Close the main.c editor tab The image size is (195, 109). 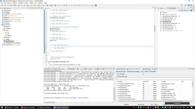[x=51, y=8]
